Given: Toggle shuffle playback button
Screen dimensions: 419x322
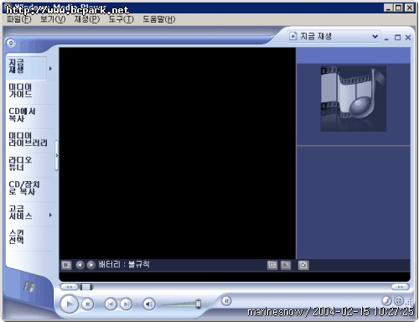Looking at the screenshot, I should [x=226, y=301].
